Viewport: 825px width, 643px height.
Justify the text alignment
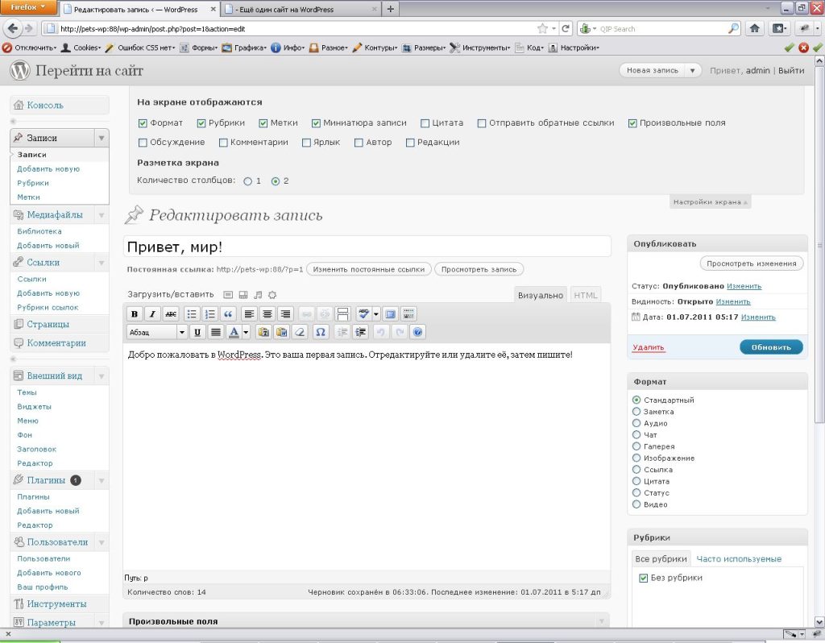(x=216, y=332)
